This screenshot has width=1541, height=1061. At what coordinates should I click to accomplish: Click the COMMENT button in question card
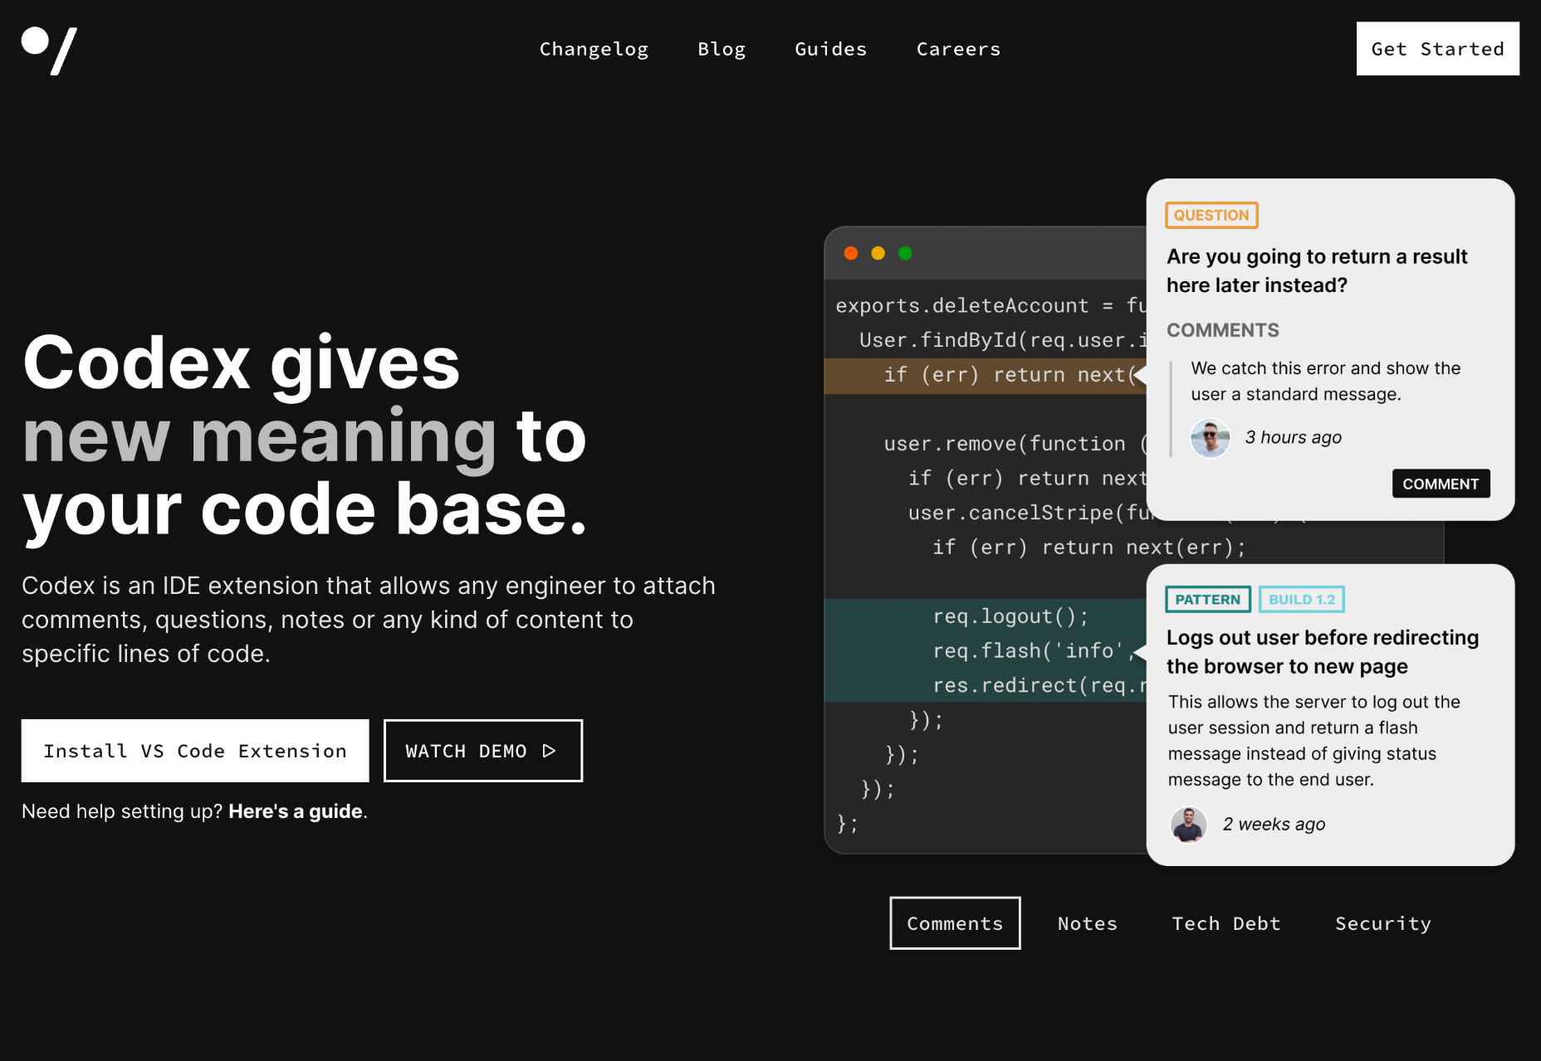pyautogui.click(x=1441, y=484)
